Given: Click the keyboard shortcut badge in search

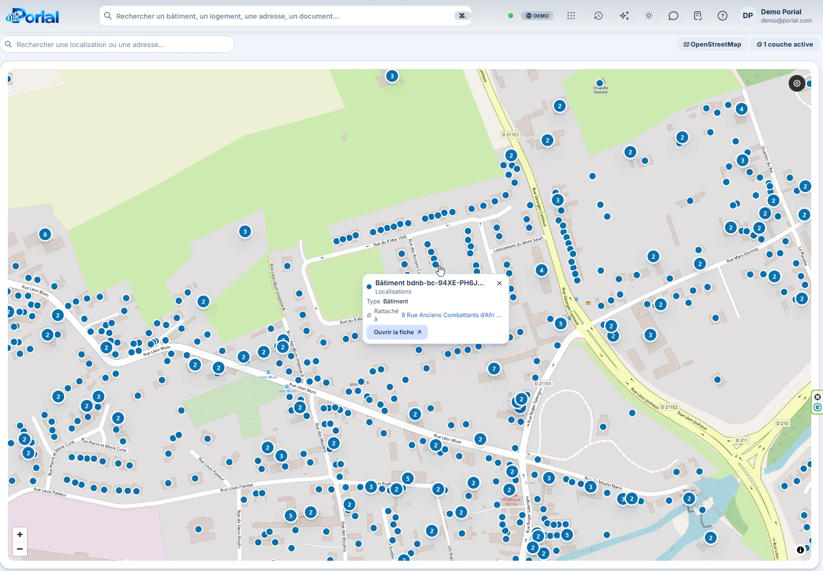Looking at the screenshot, I should coord(462,16).
